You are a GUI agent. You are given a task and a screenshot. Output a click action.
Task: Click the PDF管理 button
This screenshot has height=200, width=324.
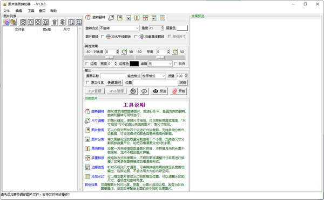point(95,91)
